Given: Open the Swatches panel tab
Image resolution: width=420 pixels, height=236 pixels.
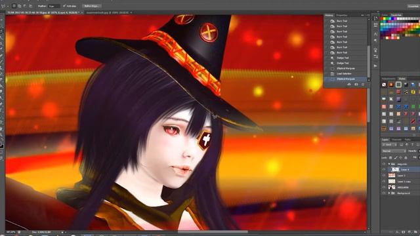Looking at the screenshot, I should 396,15.
